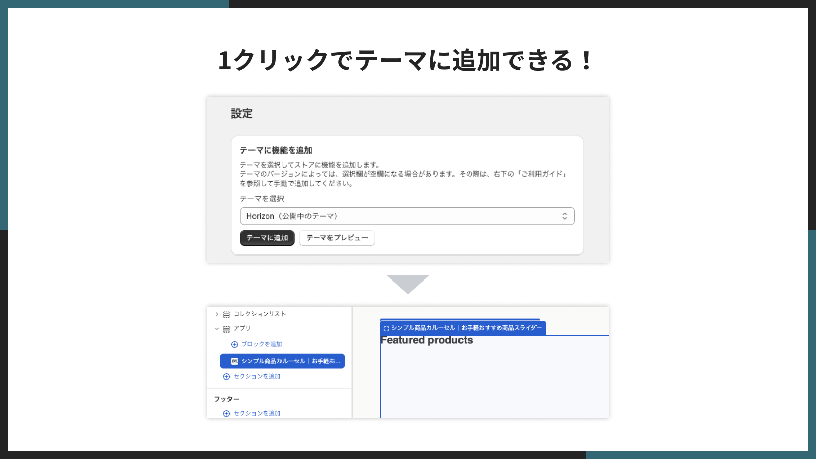Select the シンプル商品カルーセル block in sidebar
The height and width of the screenshot is (459, 816).
tap(283, 361)
